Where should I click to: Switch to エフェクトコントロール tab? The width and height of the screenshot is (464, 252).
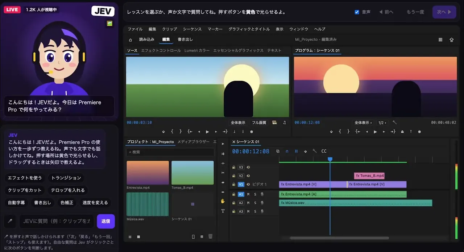(x=161, y=50)
